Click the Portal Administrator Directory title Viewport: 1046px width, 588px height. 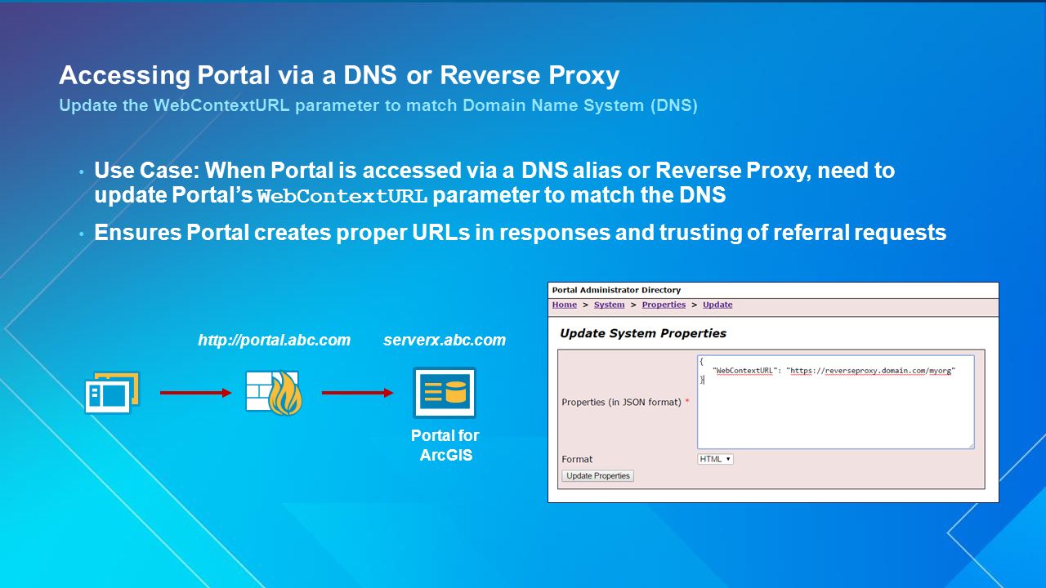(x=616, y=290)
